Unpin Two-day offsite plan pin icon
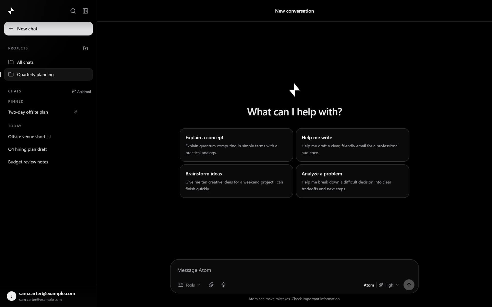Screen dimensions: 492x307 pyautogui.click(x=76, y=112)
